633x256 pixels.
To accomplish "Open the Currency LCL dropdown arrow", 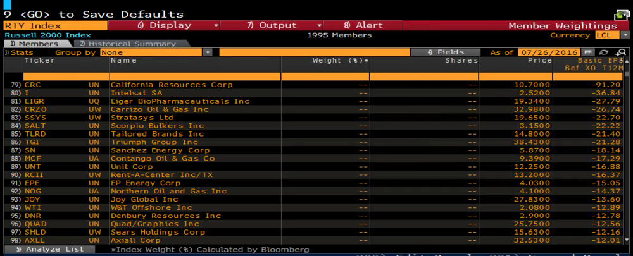I will (x=626, y=35).
